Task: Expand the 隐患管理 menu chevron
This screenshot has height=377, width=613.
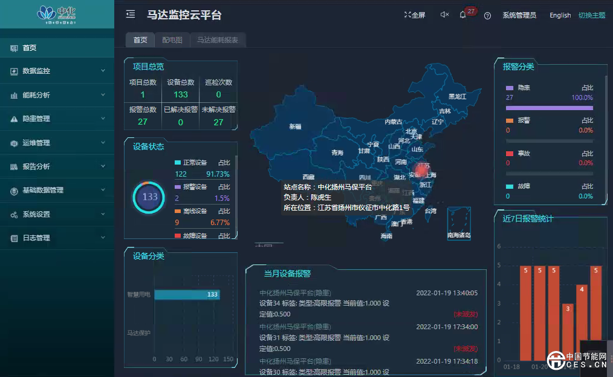Action: [x=103, y=118]
